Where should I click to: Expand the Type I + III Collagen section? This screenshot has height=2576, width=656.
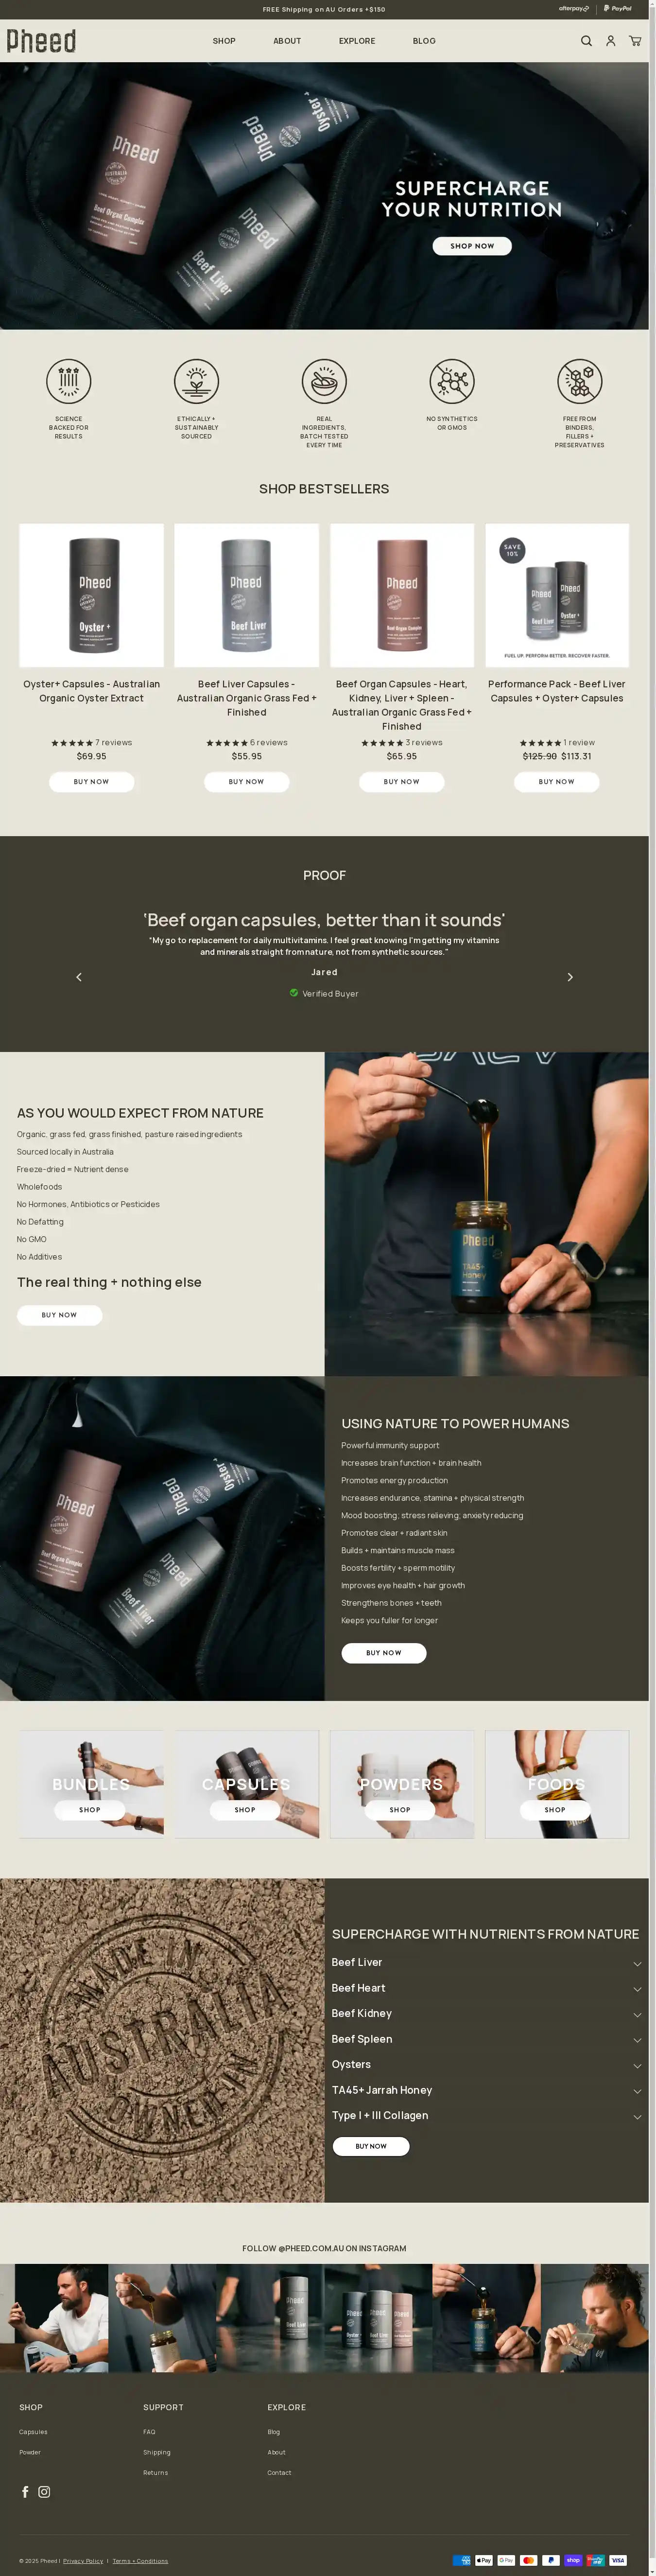486,2116
